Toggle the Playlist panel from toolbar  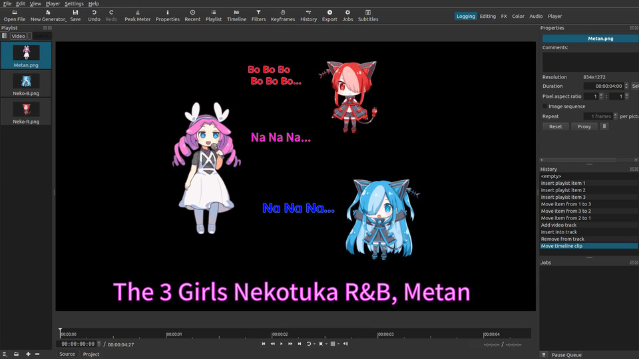pos(214,16)
